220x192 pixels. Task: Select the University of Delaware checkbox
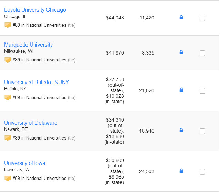click(202, 131)
